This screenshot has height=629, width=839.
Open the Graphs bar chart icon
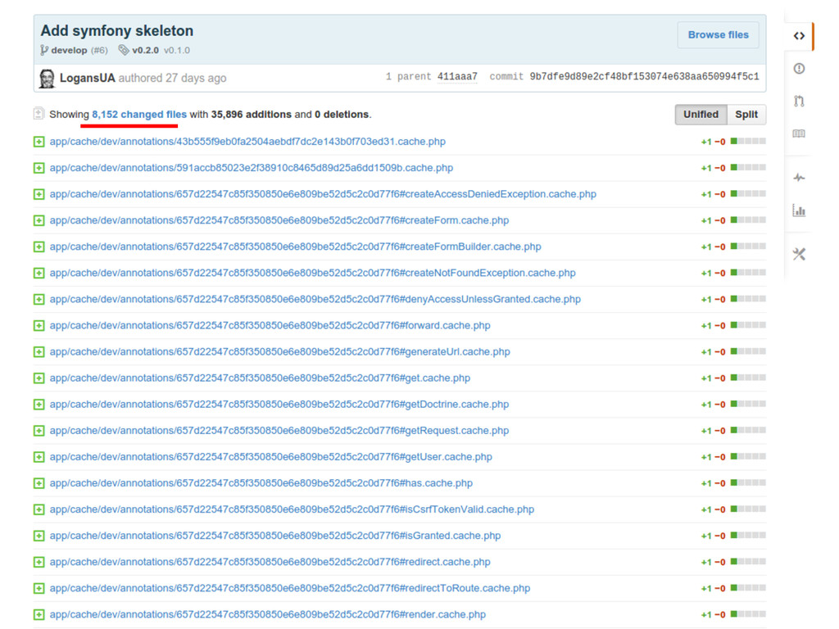click(x=799, y=210)
